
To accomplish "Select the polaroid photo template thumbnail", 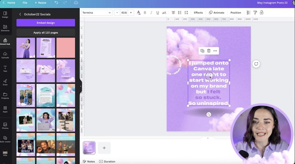I will click(x=26, y=120).
